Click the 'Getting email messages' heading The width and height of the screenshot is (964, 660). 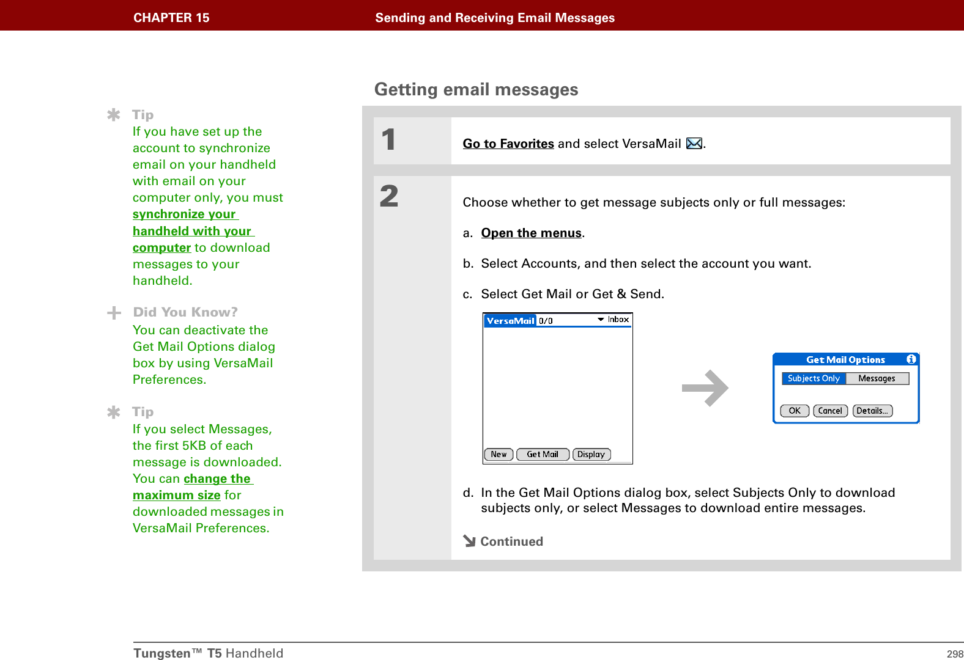point(476,89)
